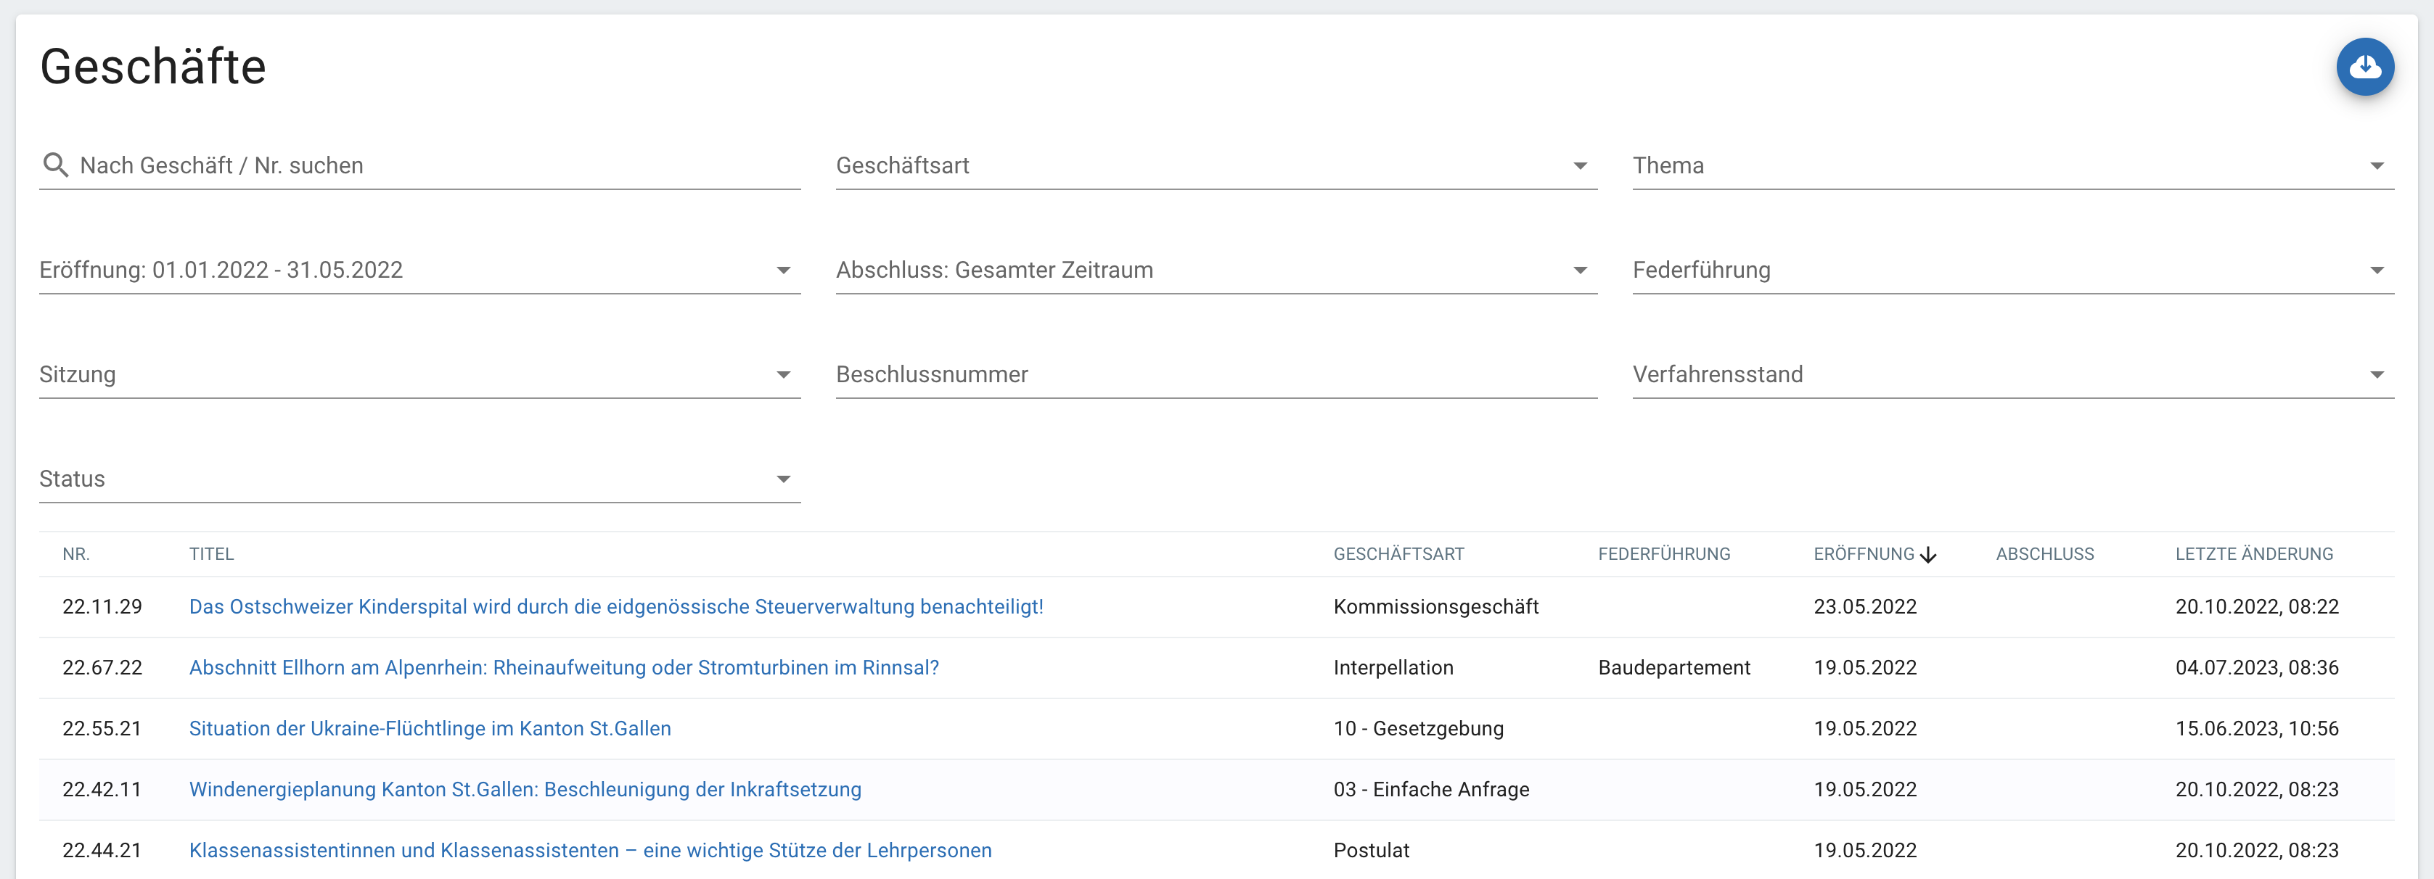Open the Windenergieplanung Kanton St.Gallen link
Viewport: 2434px width, 879px height.
coord(525,791)
